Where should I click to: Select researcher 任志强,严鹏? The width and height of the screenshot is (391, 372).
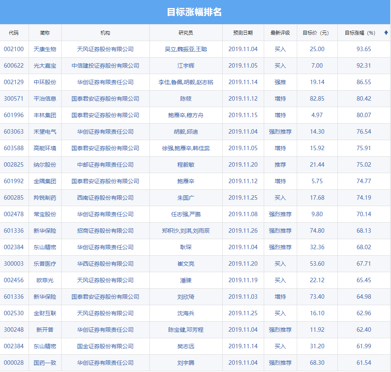click(x=186, y=214)
